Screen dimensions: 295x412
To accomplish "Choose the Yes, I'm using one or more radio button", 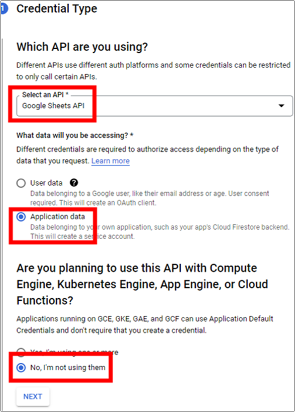I will pyautogui.click(x=21, y=352).
